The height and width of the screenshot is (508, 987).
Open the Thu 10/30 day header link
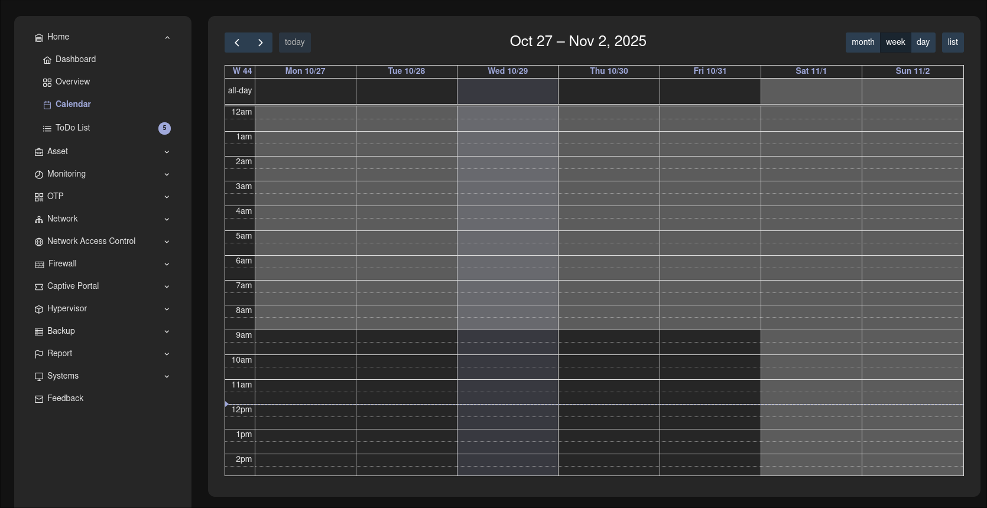click(609, 71)
